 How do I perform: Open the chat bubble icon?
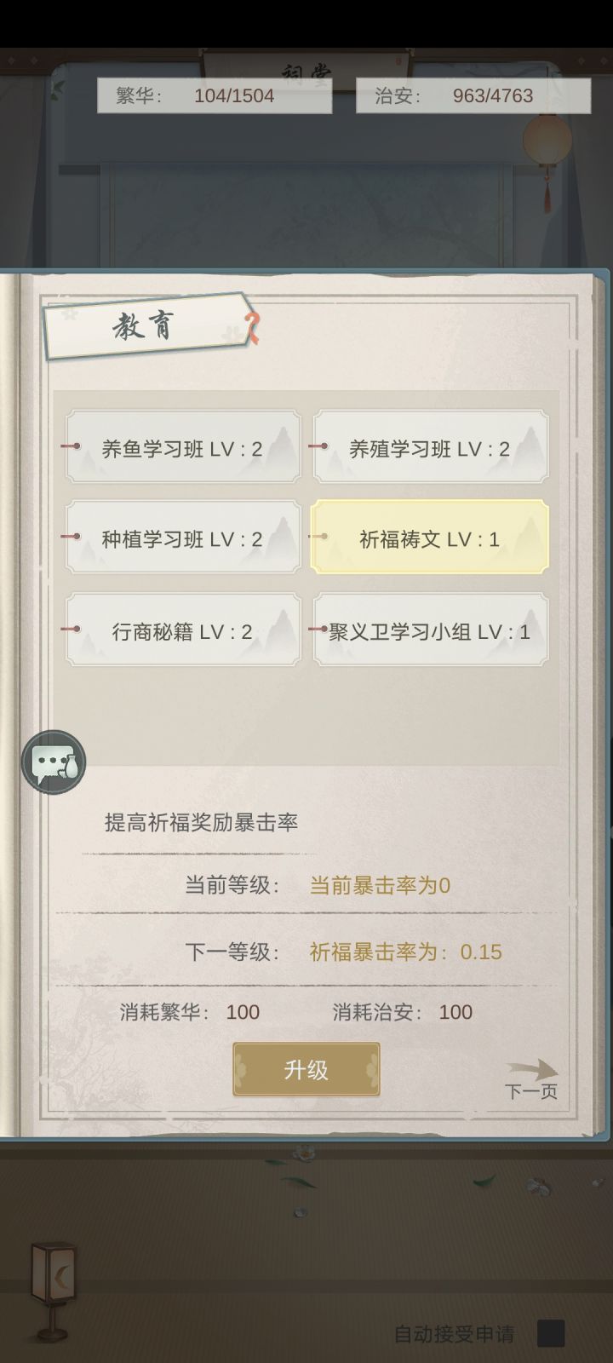[x=53, y=762]
